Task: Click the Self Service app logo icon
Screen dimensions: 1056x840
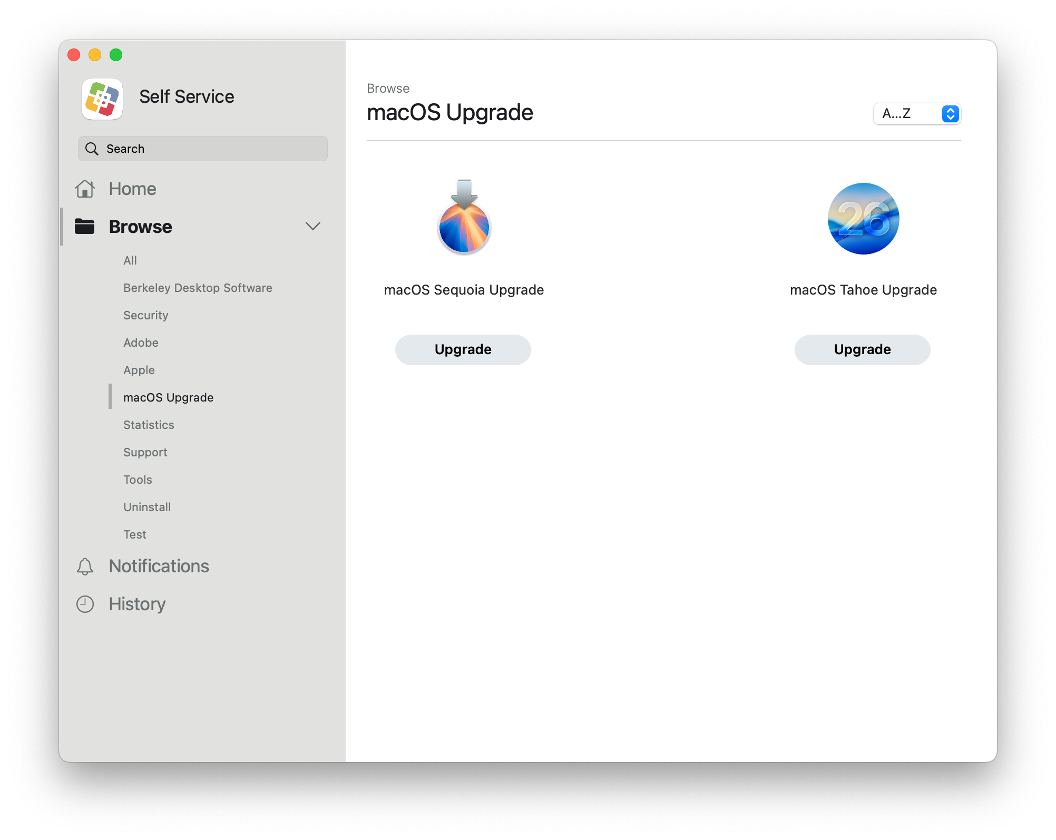Action: [x=102, y=99]
